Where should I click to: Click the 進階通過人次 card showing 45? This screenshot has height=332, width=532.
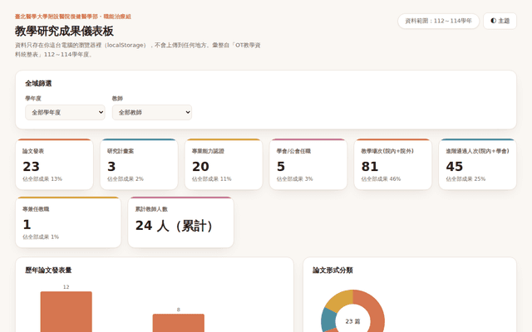(478, 164)
